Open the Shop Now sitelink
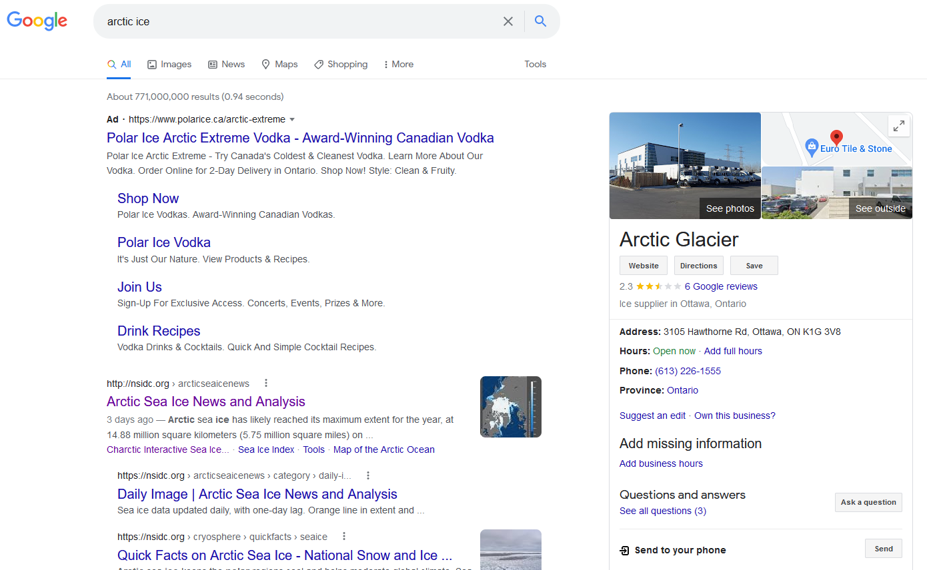This screenshot has height=570, width=927. (148, 198)
